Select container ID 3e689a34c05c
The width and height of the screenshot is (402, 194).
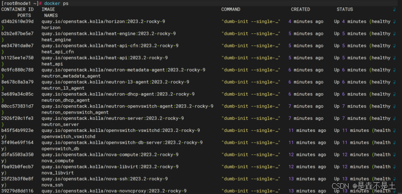17,94
